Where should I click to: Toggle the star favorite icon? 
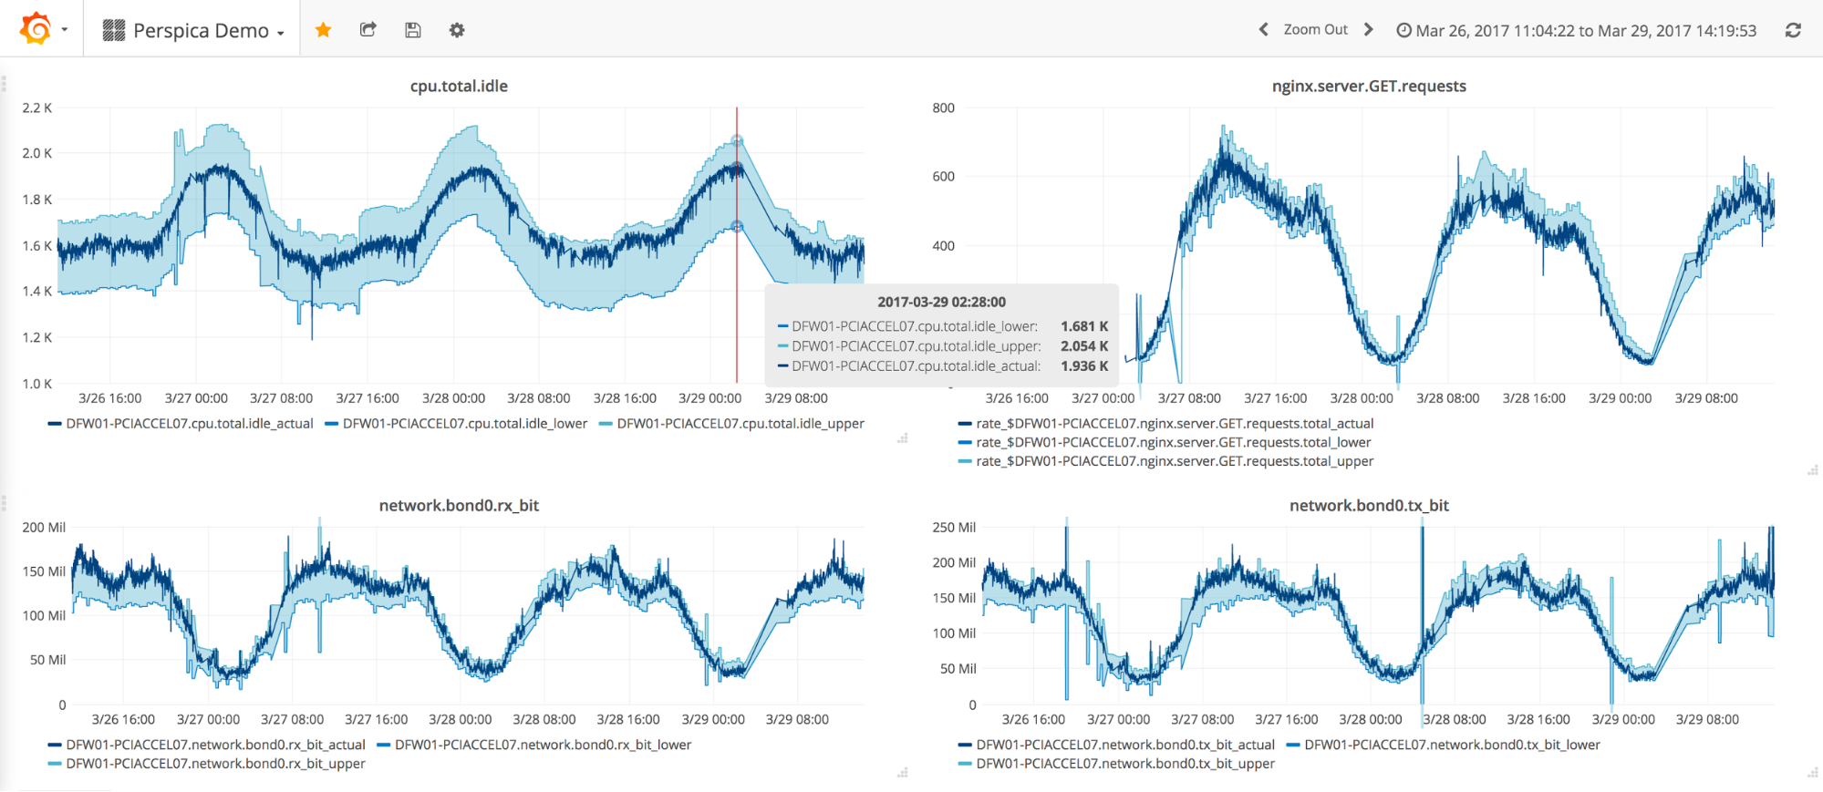(323, 30)
